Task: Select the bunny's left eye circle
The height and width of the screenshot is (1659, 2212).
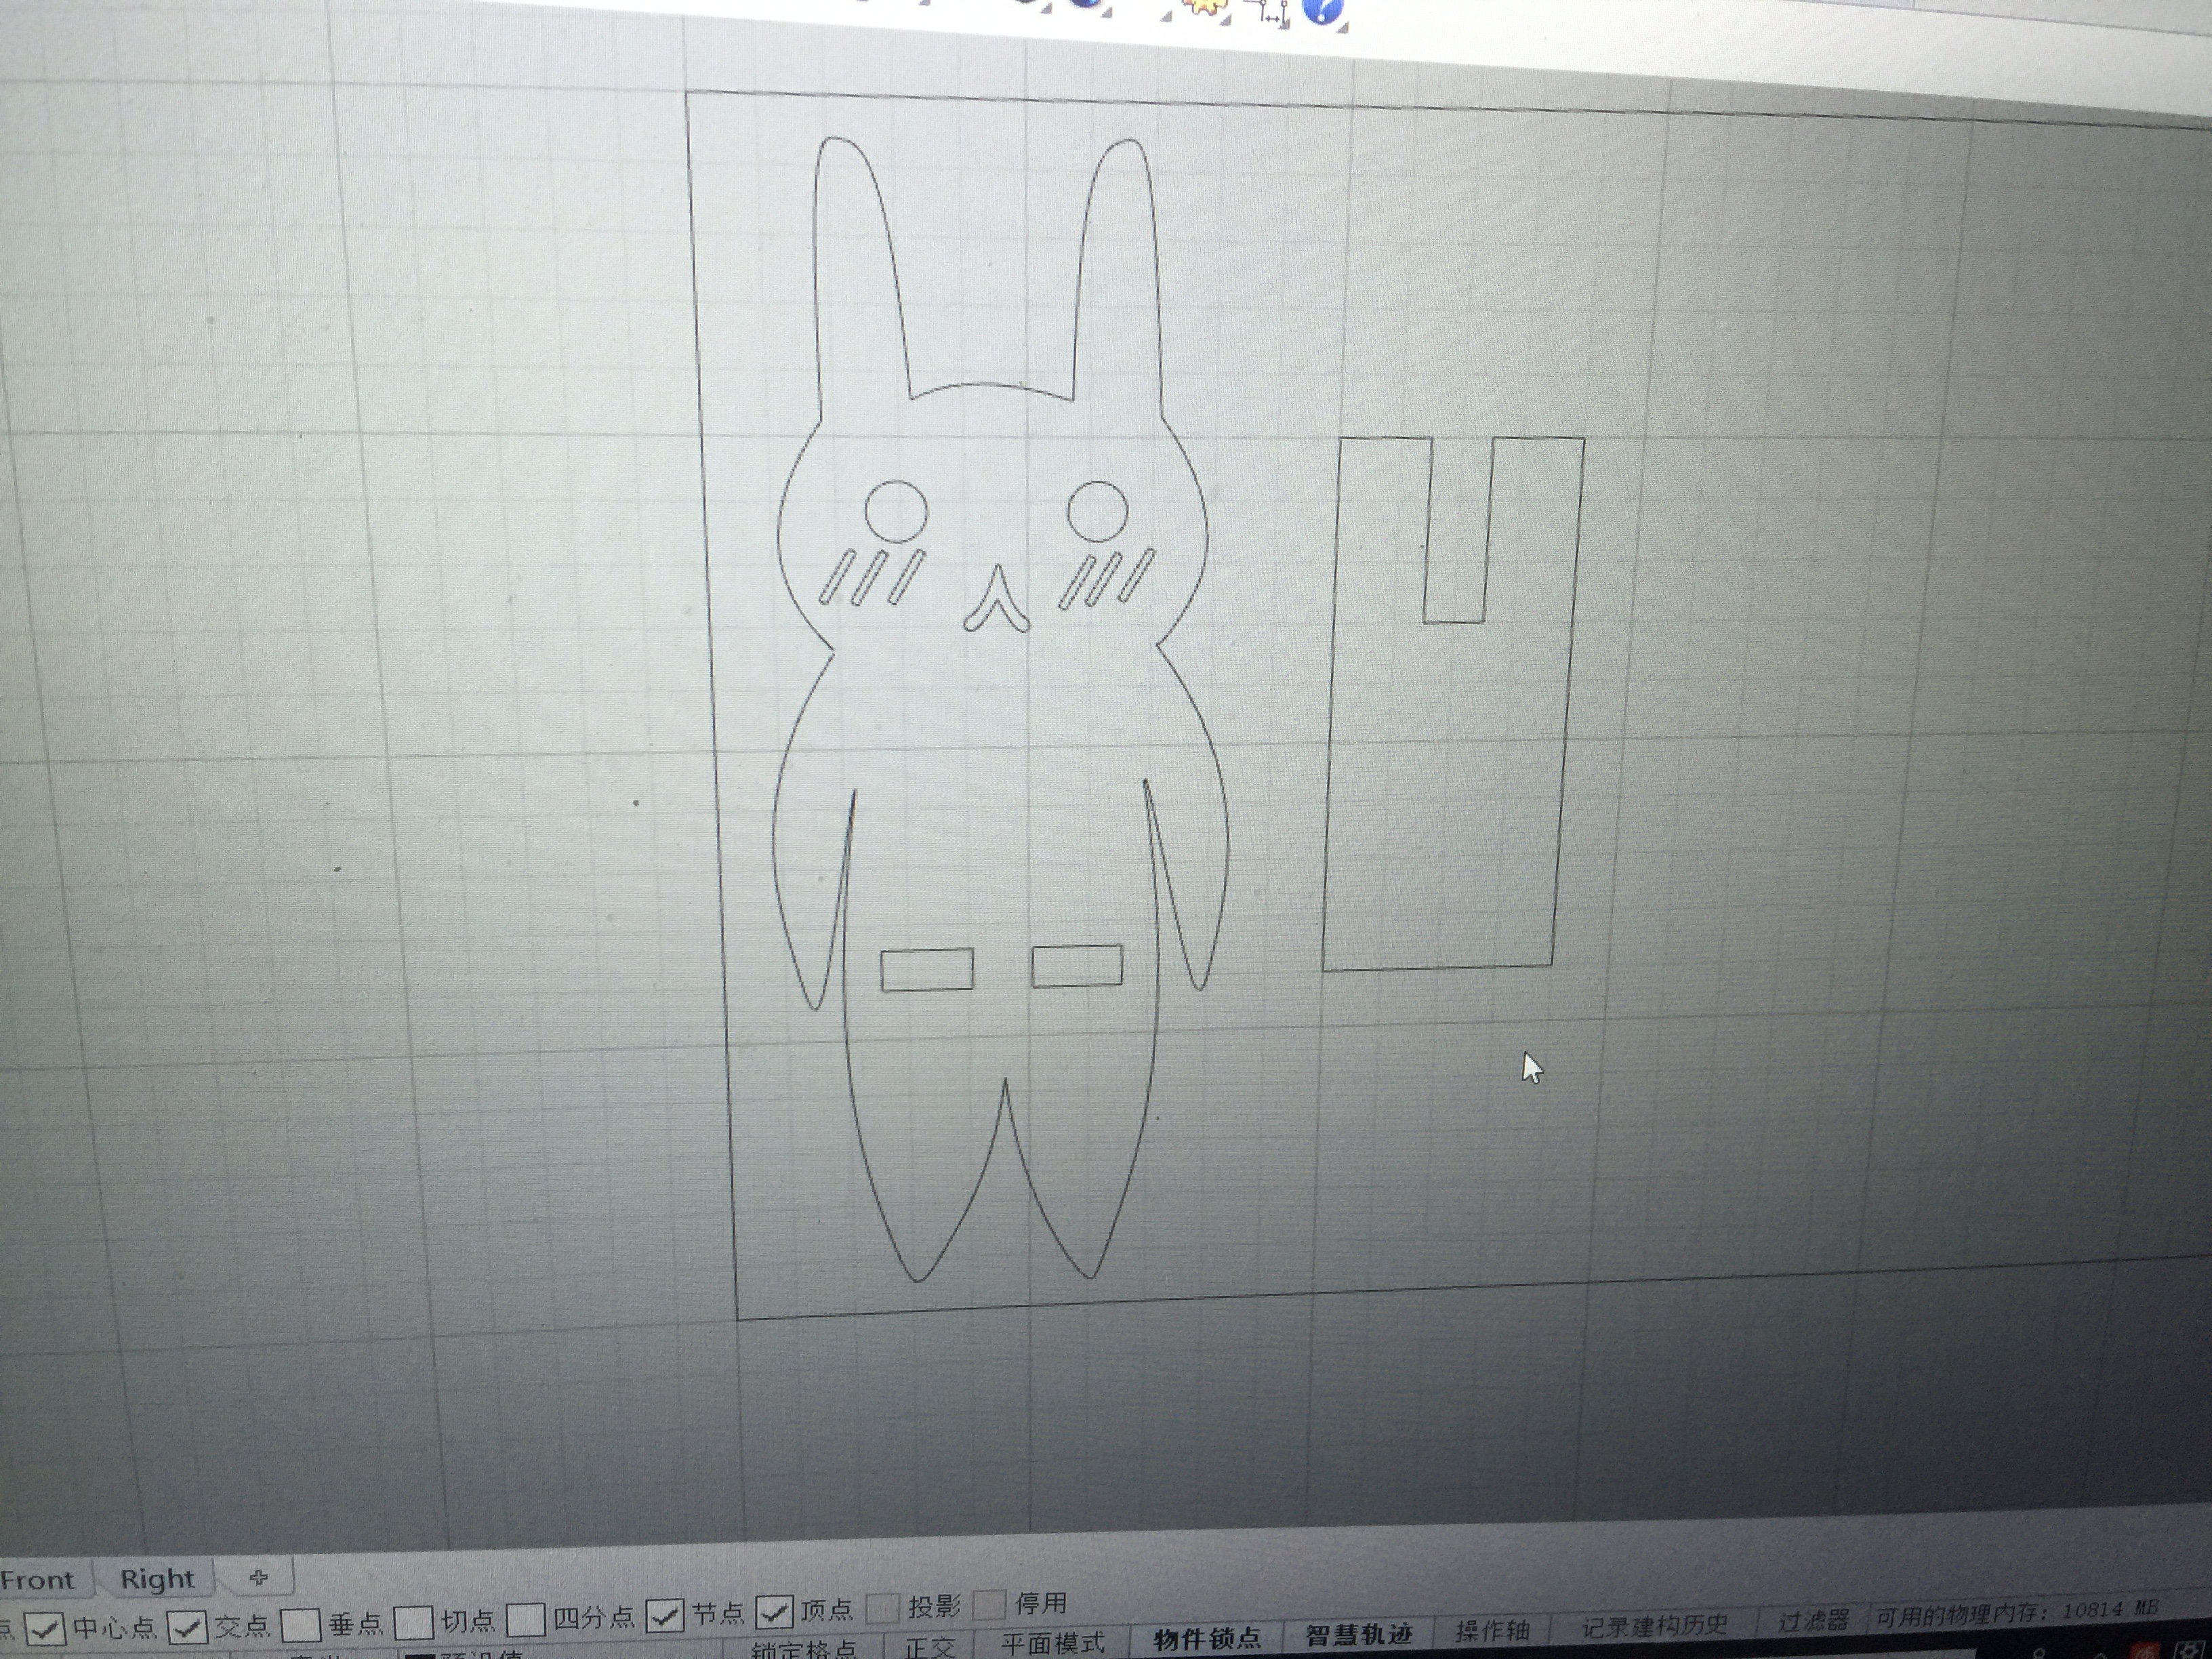Action: point(896,511)
